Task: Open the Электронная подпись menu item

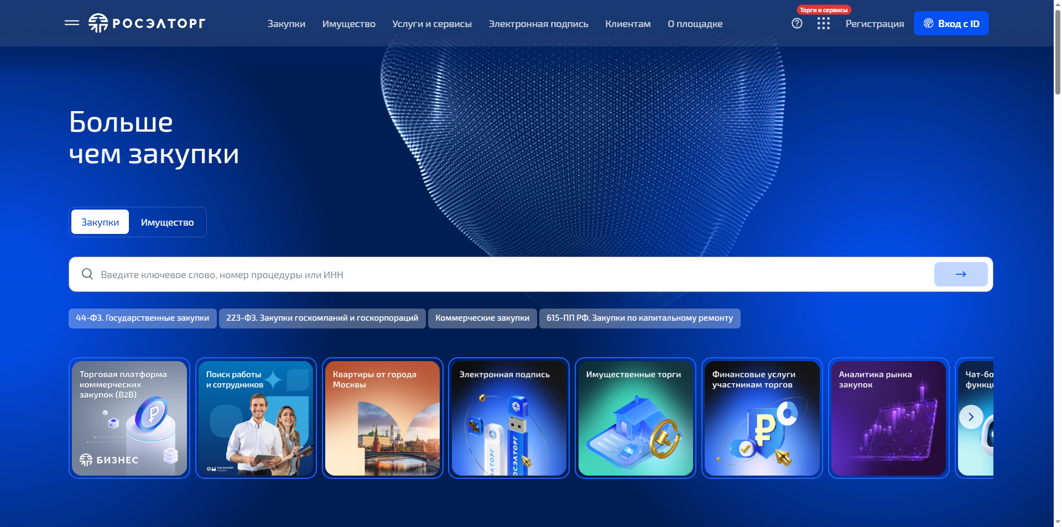Action: click(538, 24)
